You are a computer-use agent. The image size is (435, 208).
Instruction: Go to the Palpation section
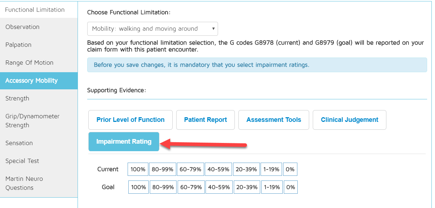[19, 45]
